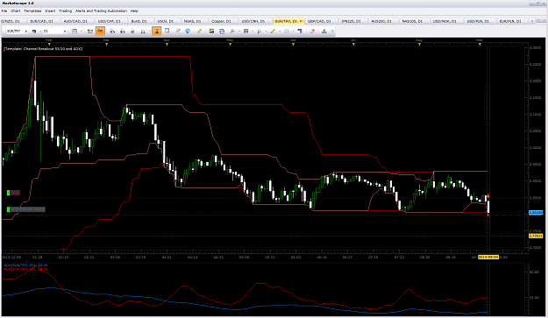Click the note with star icon

point(167,32)
